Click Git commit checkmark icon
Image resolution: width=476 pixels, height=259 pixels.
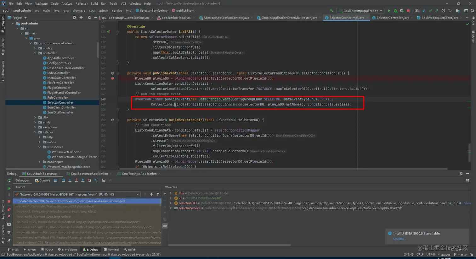click(430, 11)
